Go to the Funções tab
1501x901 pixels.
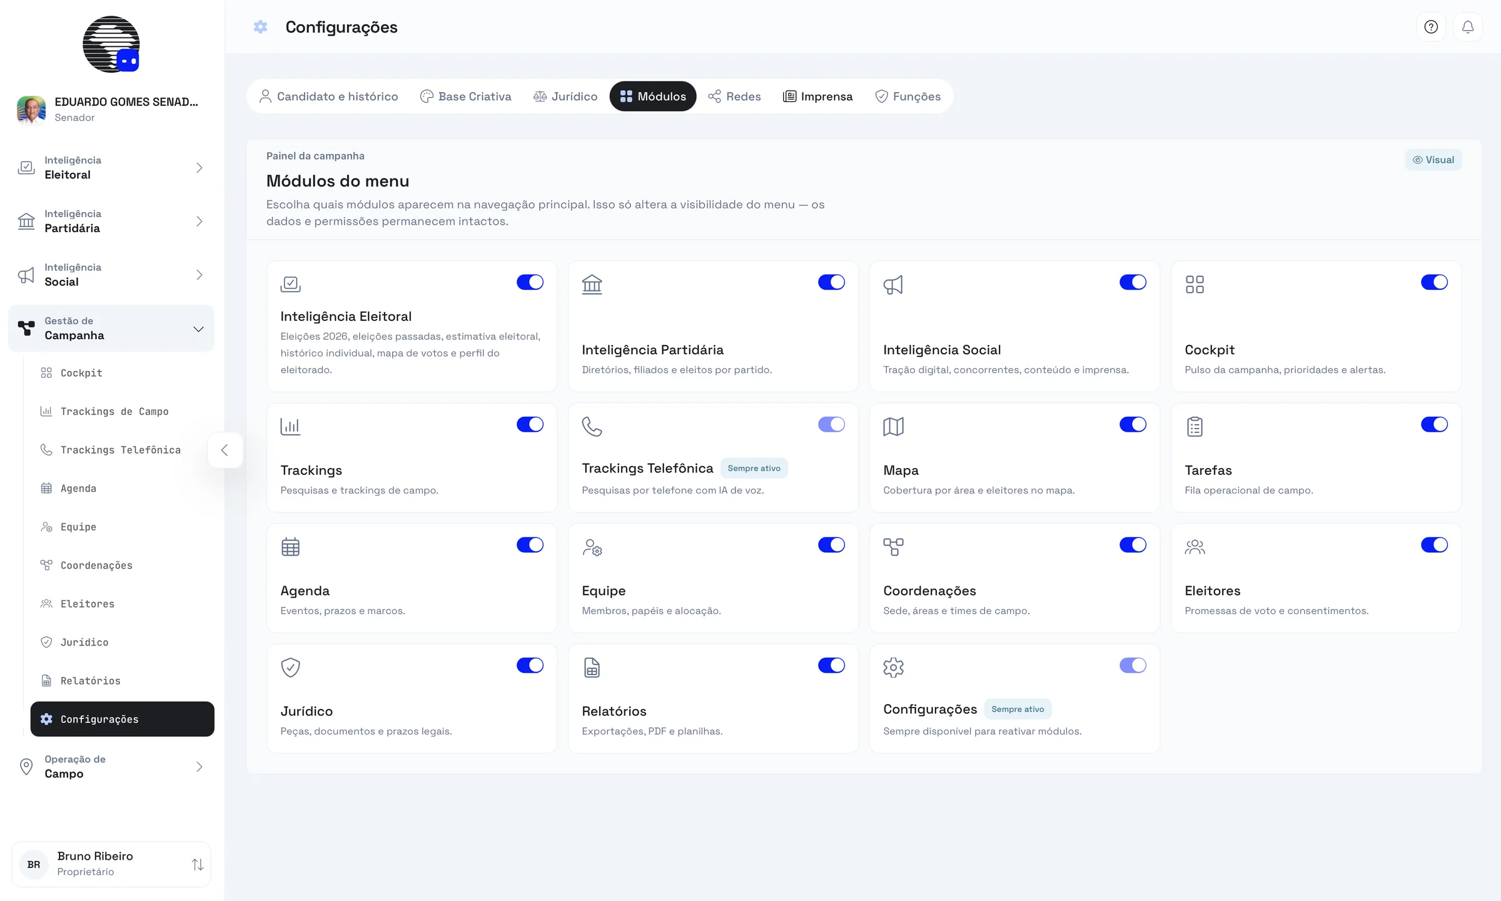(x=907, y=96)
